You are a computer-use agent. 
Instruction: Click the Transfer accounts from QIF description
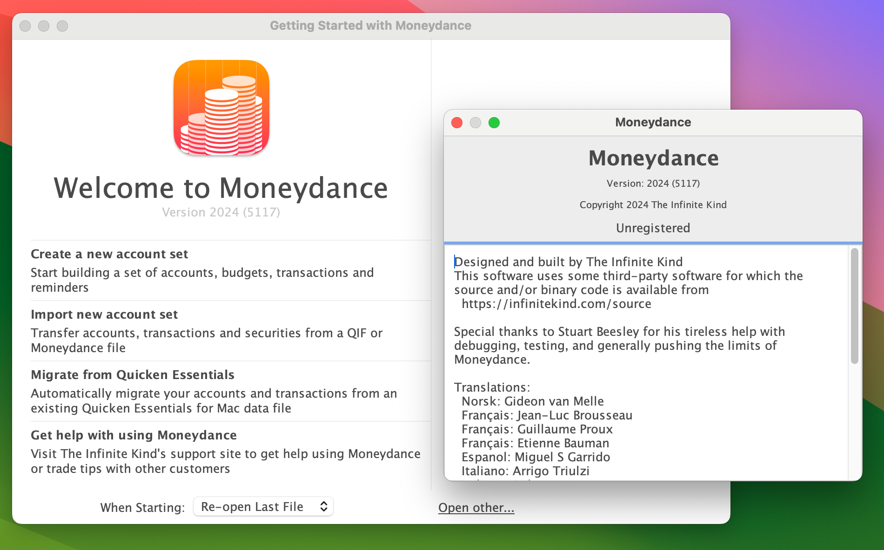click(x=207, y=340)
